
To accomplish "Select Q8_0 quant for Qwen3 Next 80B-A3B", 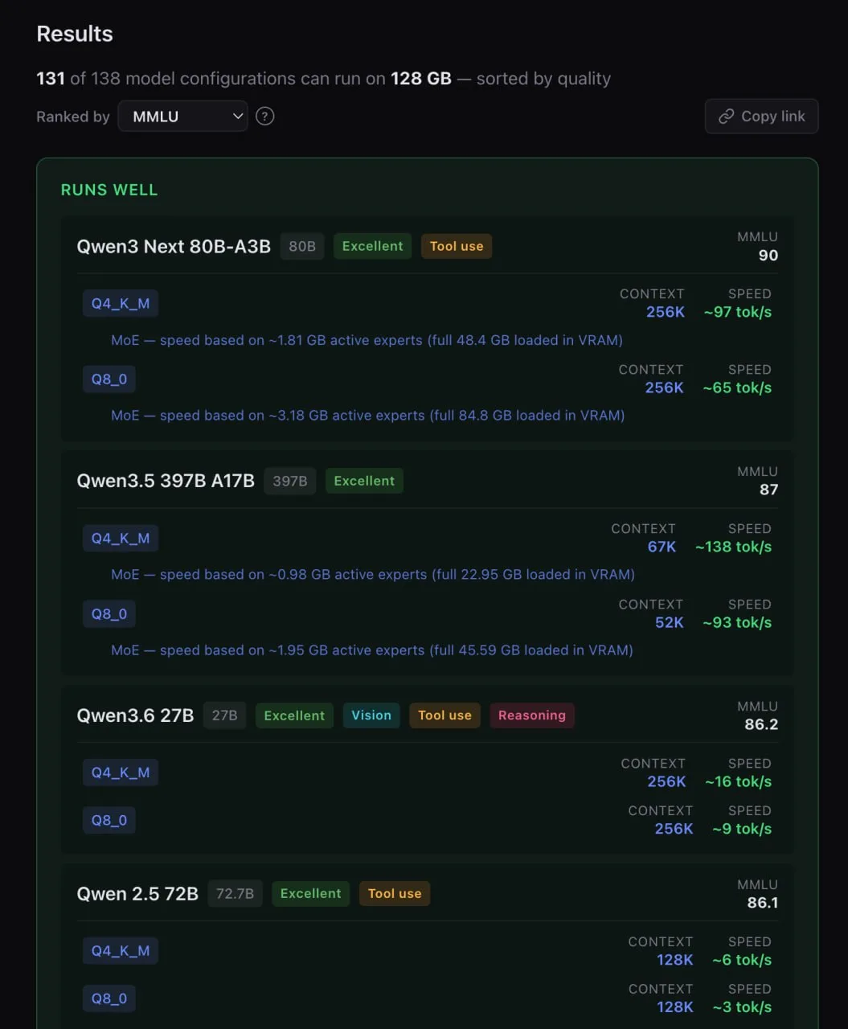I will point(109,379).
